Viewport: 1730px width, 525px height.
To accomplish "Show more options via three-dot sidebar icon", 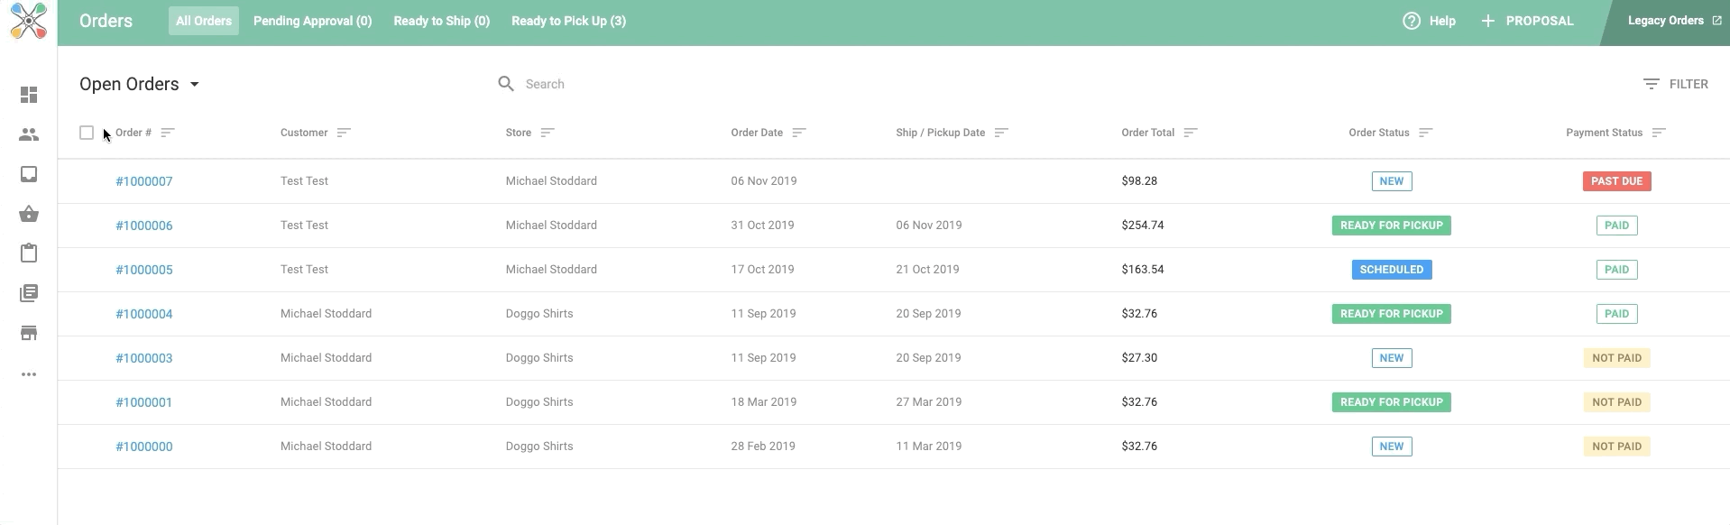I will click(29, 374).
